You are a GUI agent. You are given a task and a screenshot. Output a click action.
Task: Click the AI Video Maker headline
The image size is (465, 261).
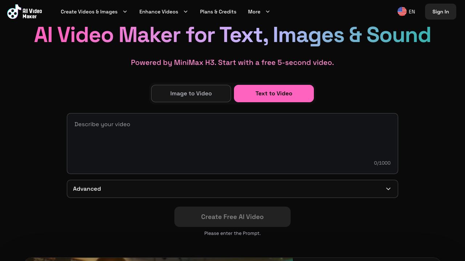click(232, 35)
